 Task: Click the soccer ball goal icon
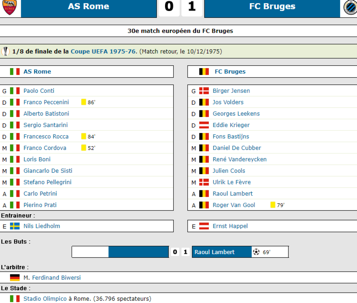pyautogui.click(x=256, y=252)
